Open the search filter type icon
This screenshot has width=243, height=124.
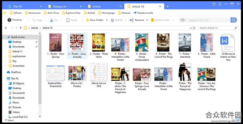pos(183,20)
